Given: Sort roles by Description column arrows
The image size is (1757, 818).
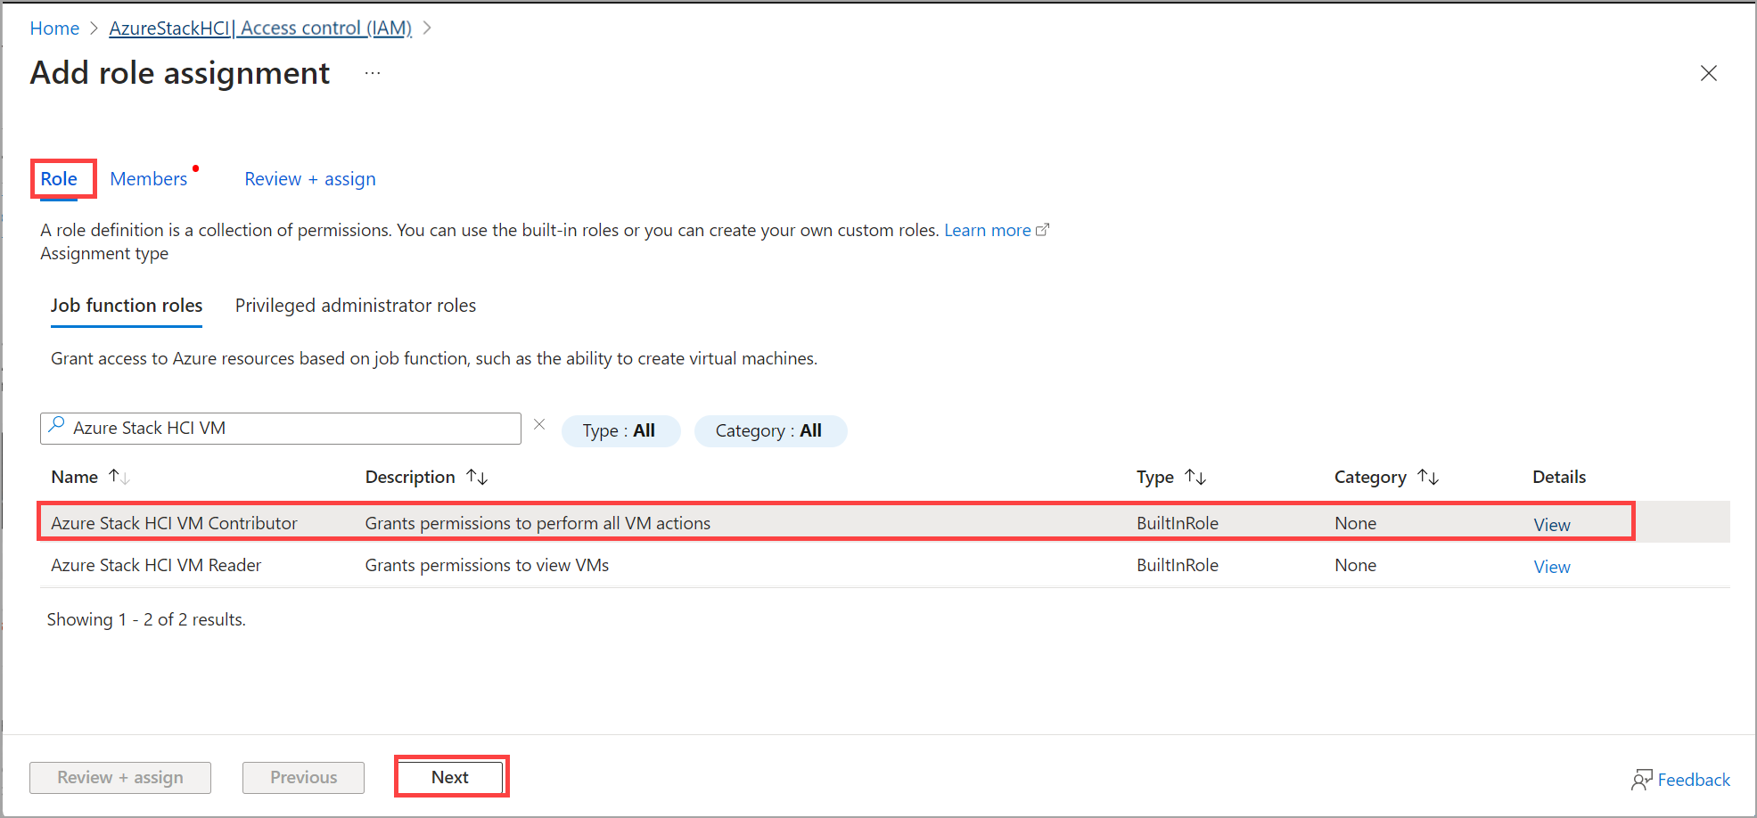Looking at the screenshot, I should click(477, 477).
